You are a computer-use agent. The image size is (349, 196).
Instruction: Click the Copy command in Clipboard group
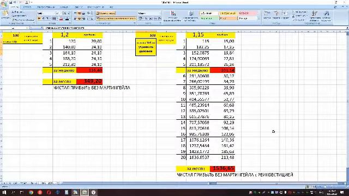19,16
